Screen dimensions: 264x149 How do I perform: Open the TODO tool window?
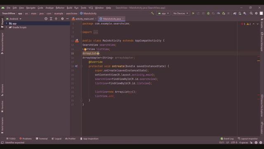coord(11,139)
